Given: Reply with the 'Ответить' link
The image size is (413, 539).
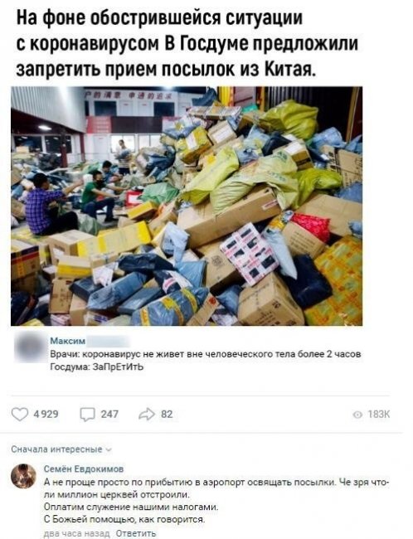Looking at the screenshot, I should (x=136, y=533).
